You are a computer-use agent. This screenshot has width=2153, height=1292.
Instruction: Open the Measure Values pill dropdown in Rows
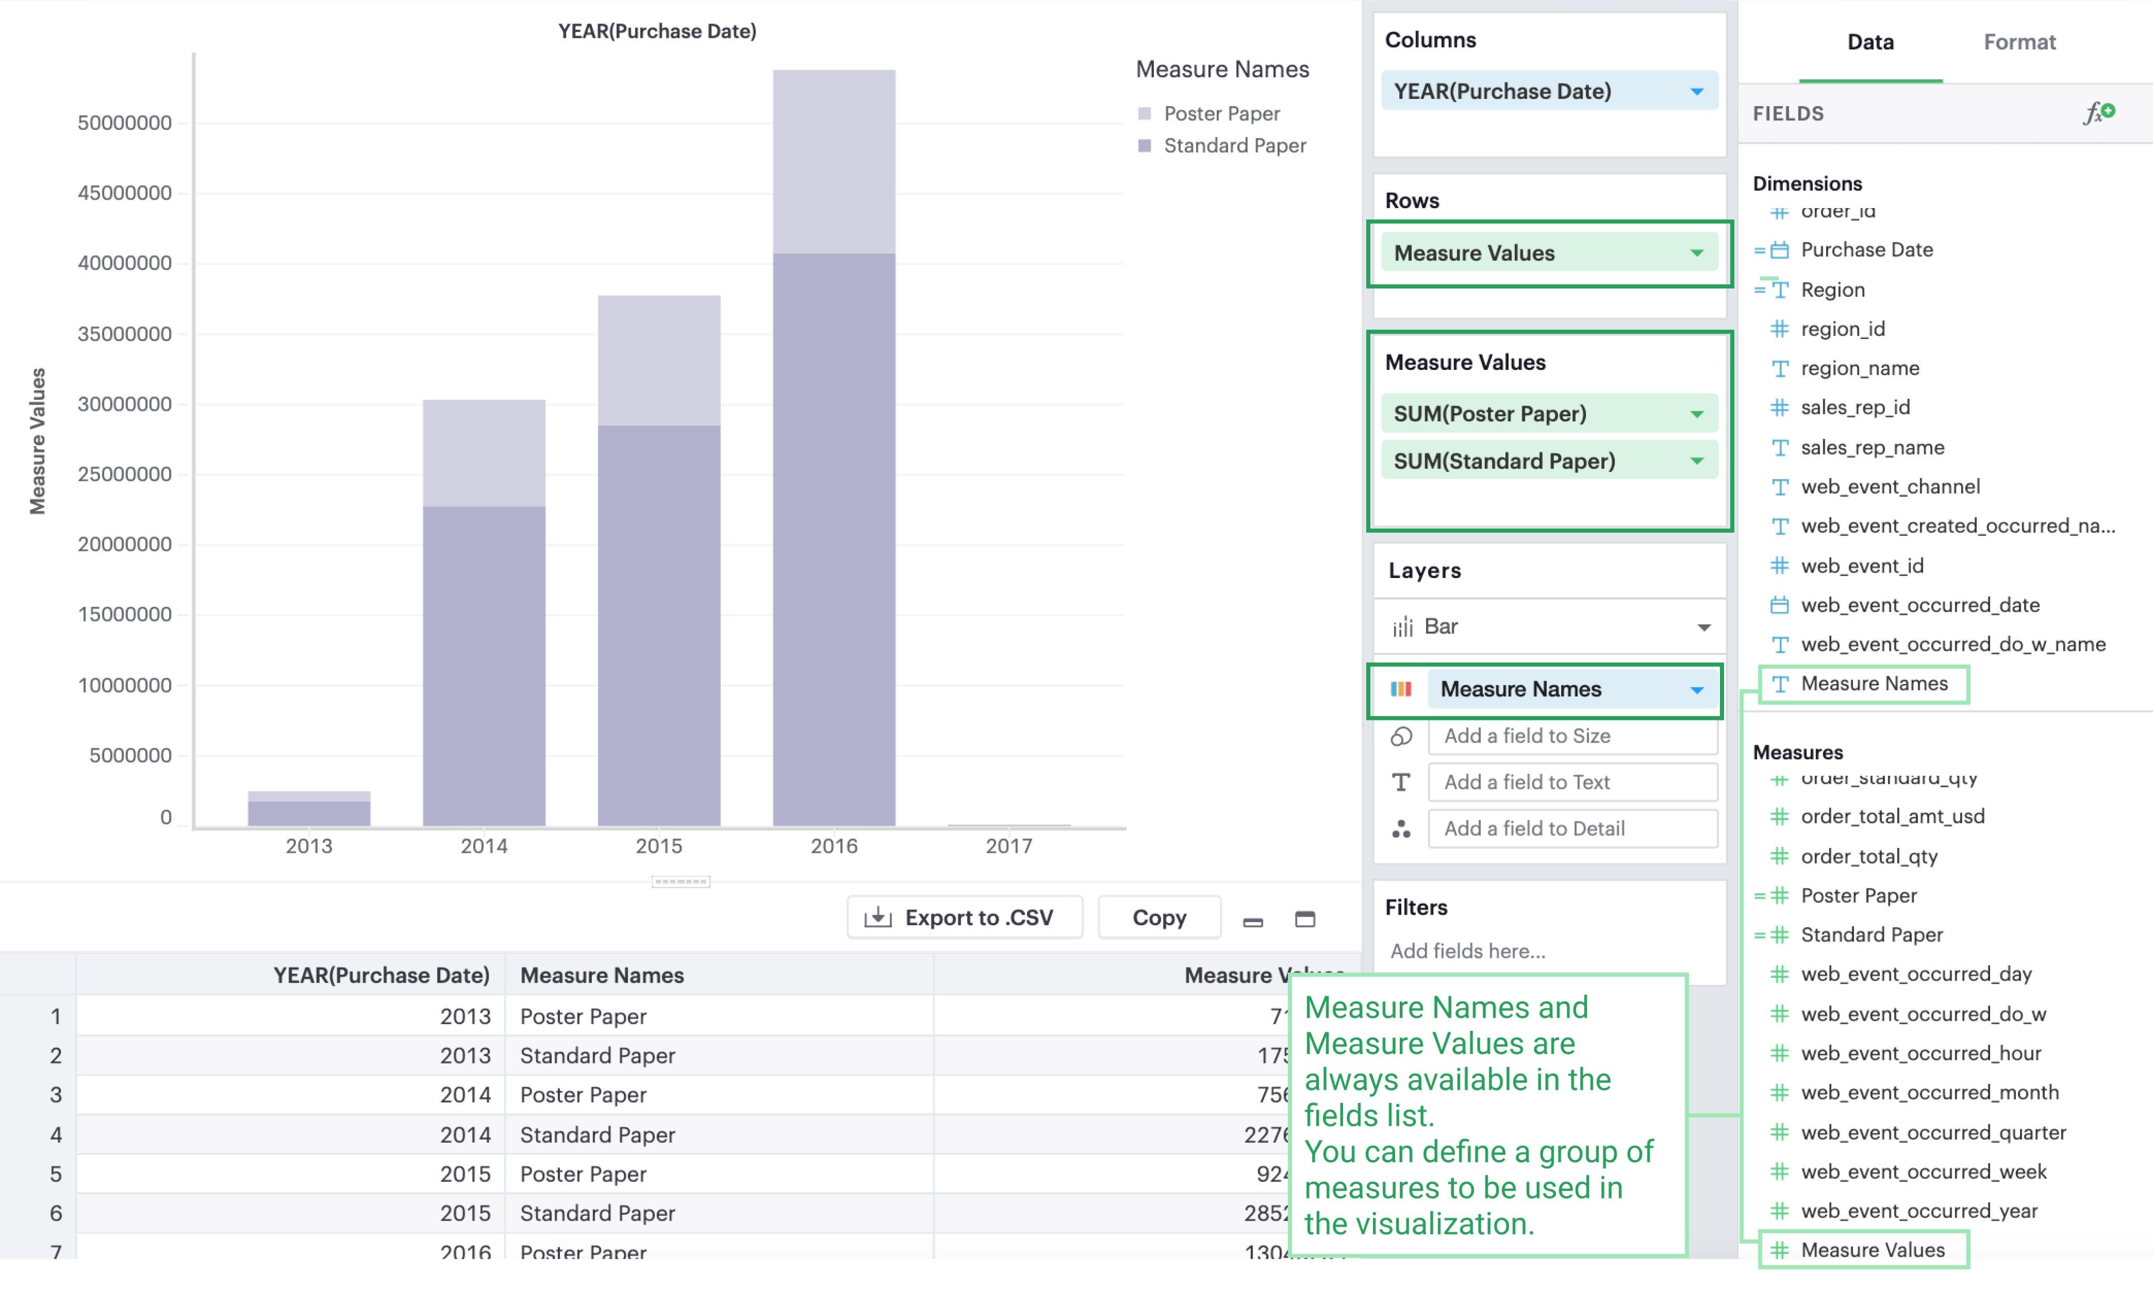tap(1697, 253)
